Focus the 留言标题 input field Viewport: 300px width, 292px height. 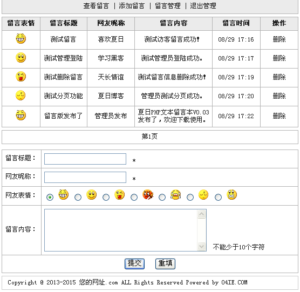[85, 159]
